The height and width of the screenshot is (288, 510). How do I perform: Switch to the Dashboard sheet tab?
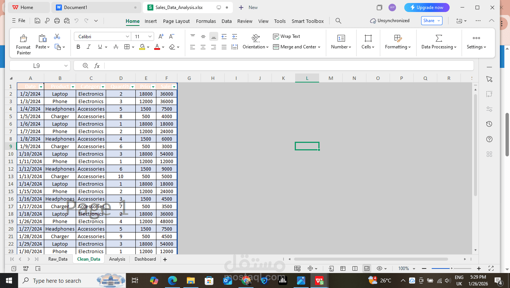point(145,259)
